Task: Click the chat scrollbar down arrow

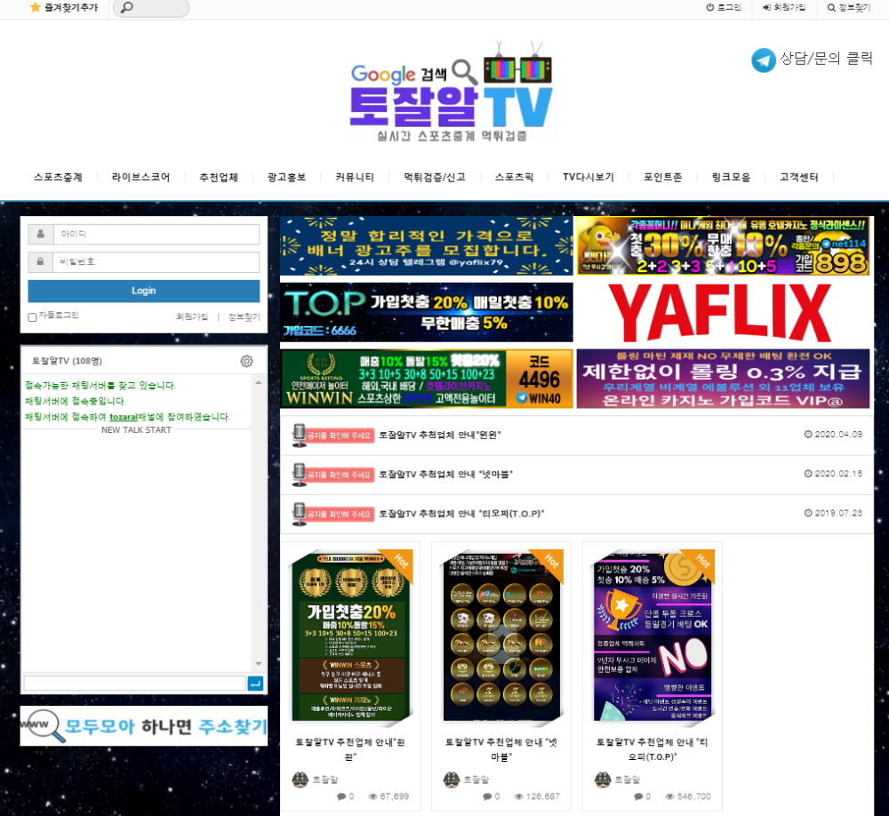Action: 259,663
